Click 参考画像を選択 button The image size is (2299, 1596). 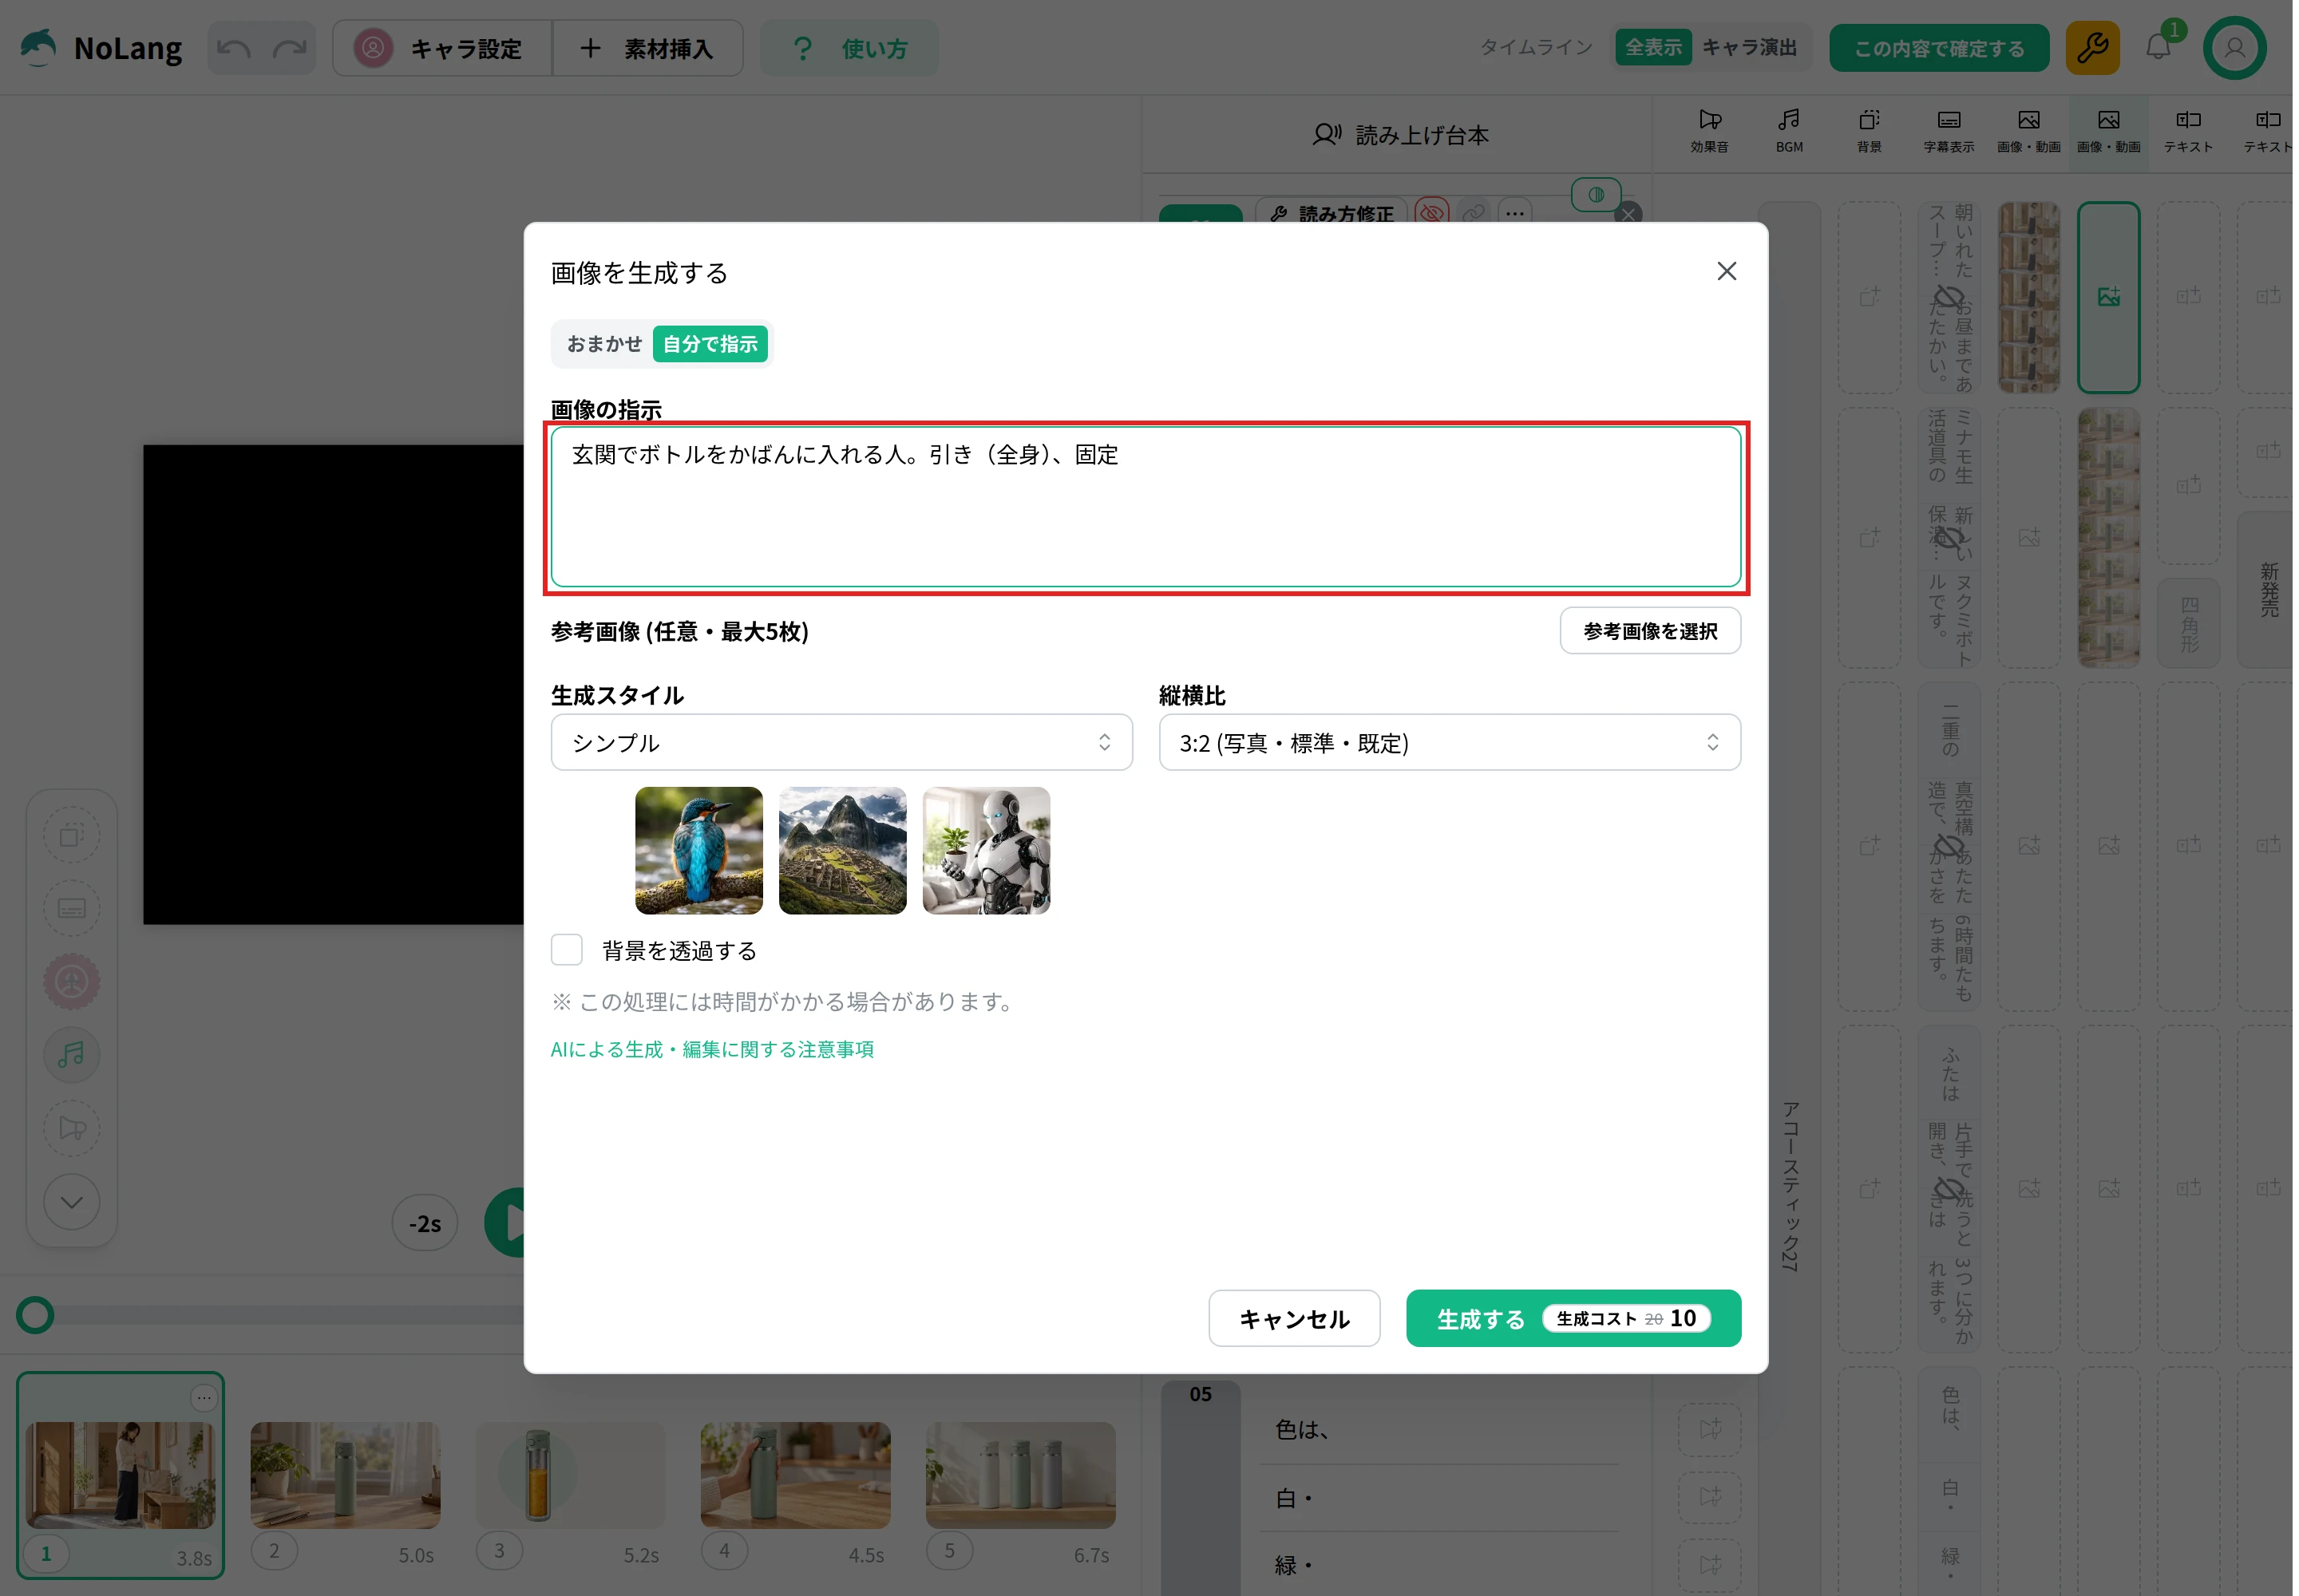click(1650, 631)
